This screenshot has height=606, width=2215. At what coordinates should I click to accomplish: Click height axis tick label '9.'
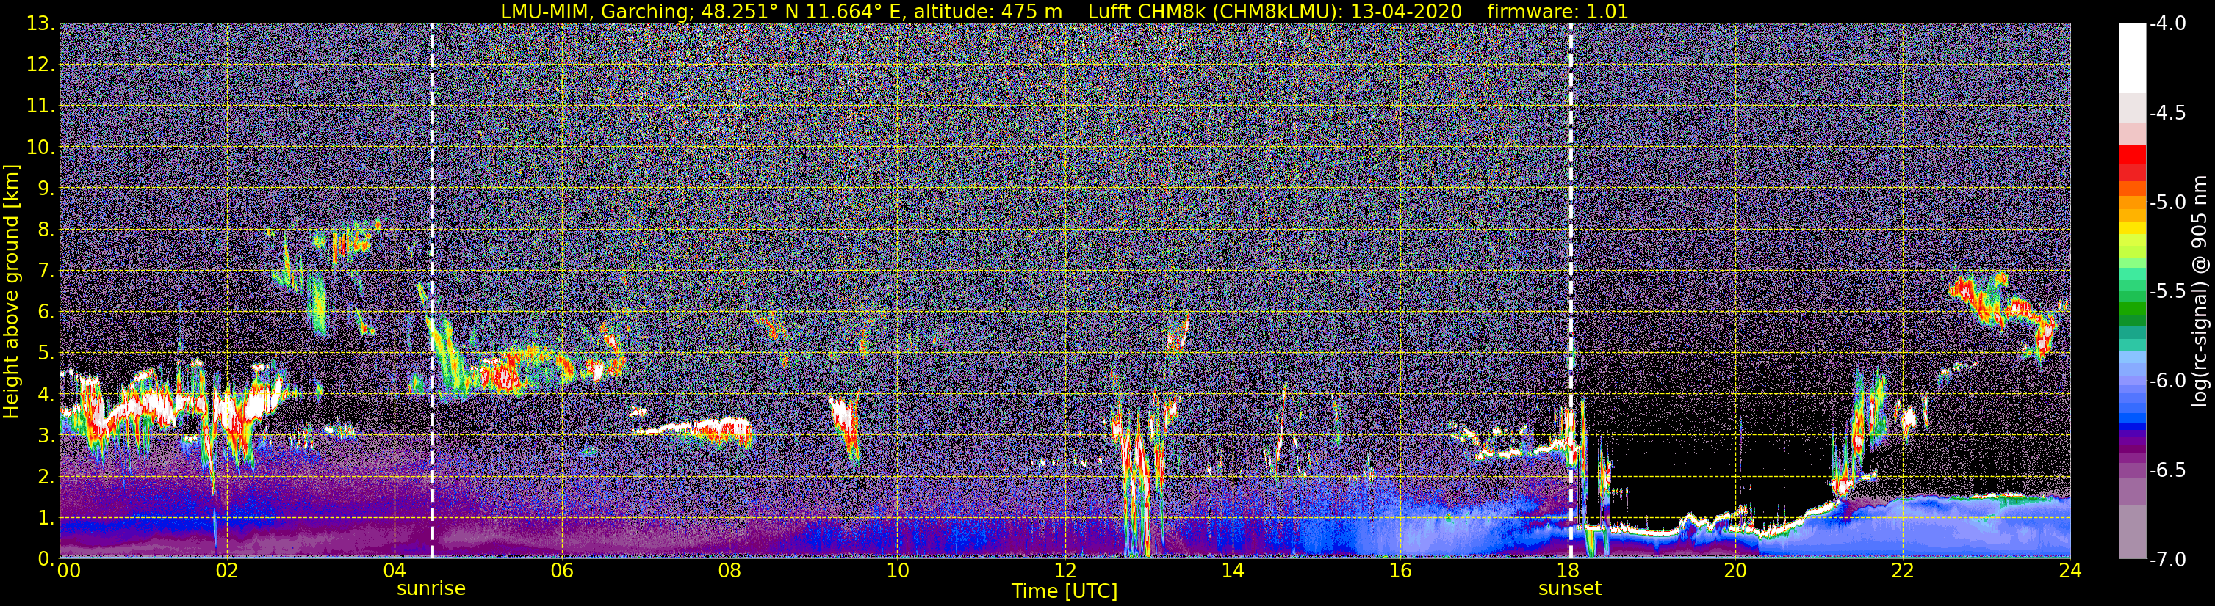click(x=46, y=189)
